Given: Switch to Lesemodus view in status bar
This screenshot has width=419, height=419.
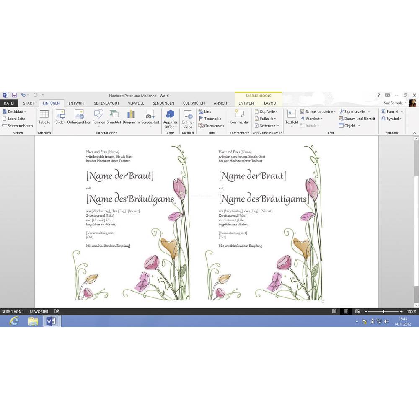Looking at the screenshot, I should point(334,311).
